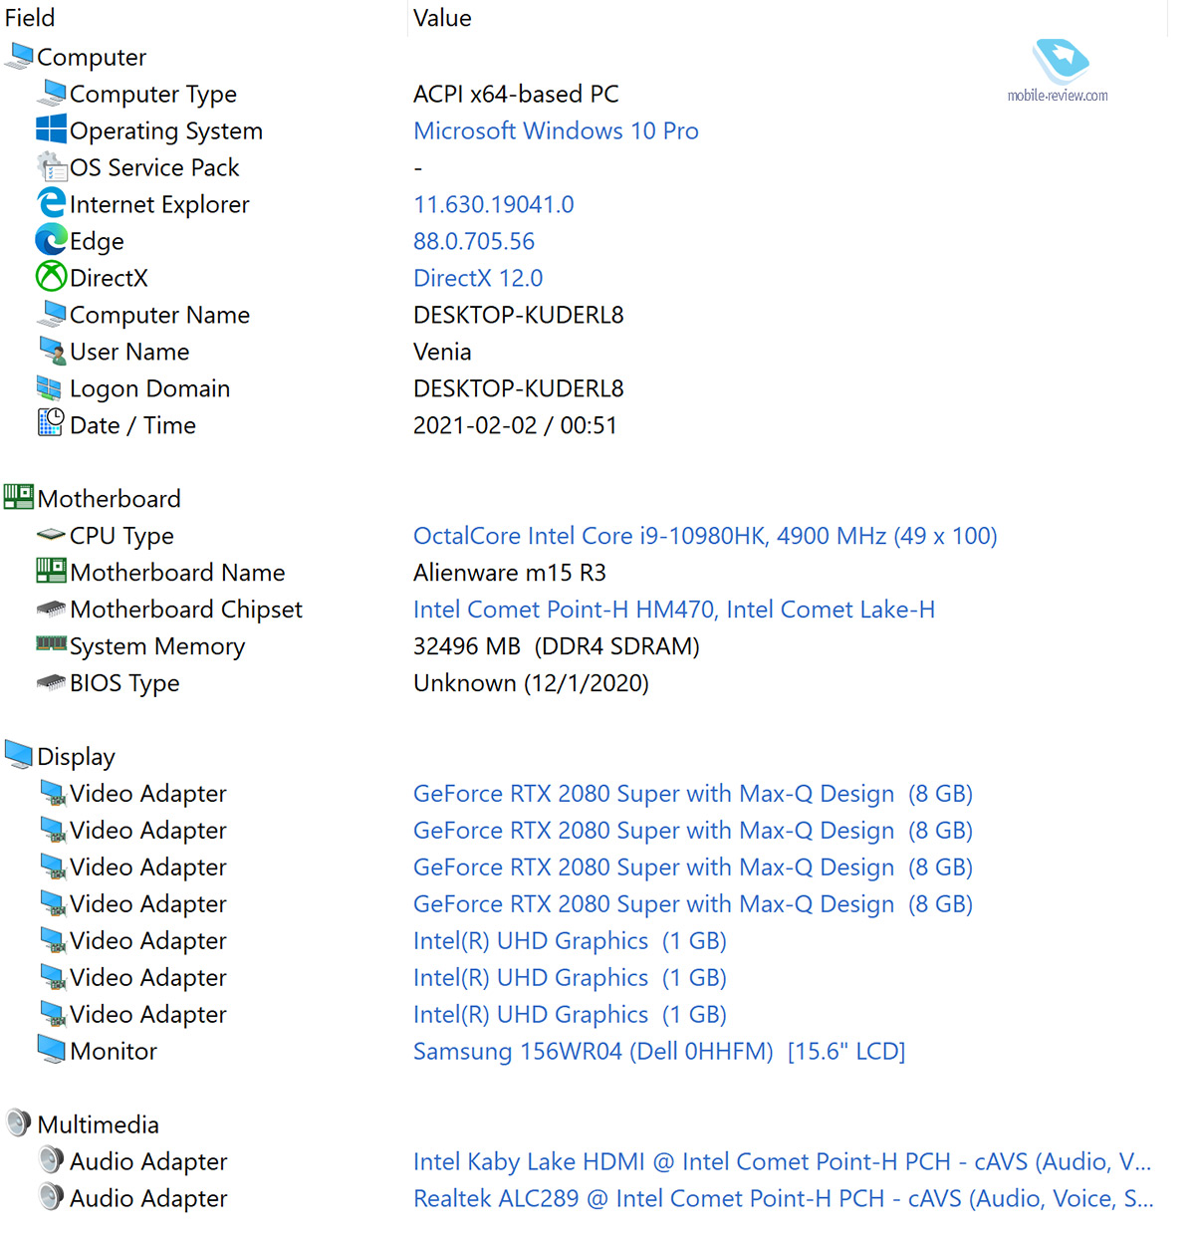The image size is (1195, 1237).
Task: Select the Display category row
Action: point(76,756)
